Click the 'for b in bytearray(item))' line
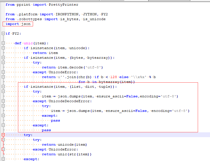 [x=107, y=82]
